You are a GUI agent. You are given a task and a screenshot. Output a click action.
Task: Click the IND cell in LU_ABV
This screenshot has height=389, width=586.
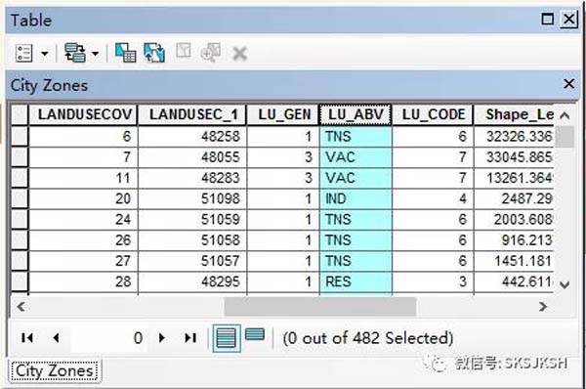coord(356,198)
